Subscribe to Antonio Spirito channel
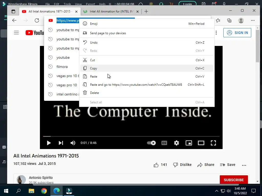Image resolution: width=262 pixels, height=196 pixels. (234, 180)
